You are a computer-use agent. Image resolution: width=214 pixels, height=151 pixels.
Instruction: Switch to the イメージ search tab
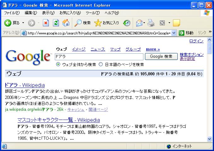click(x=79, y=49)
